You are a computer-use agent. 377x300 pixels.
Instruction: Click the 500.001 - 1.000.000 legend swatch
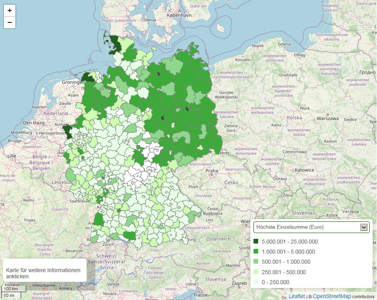tap(256, 261)
